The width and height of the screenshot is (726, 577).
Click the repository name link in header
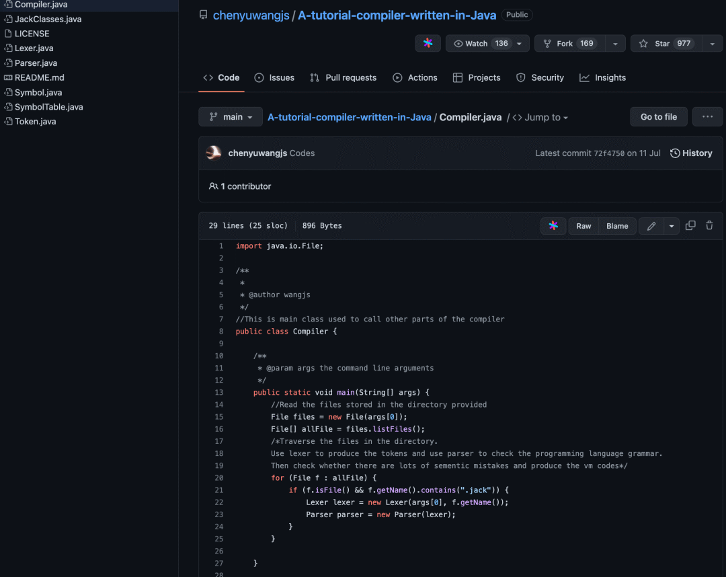click(x=397, y=15)
